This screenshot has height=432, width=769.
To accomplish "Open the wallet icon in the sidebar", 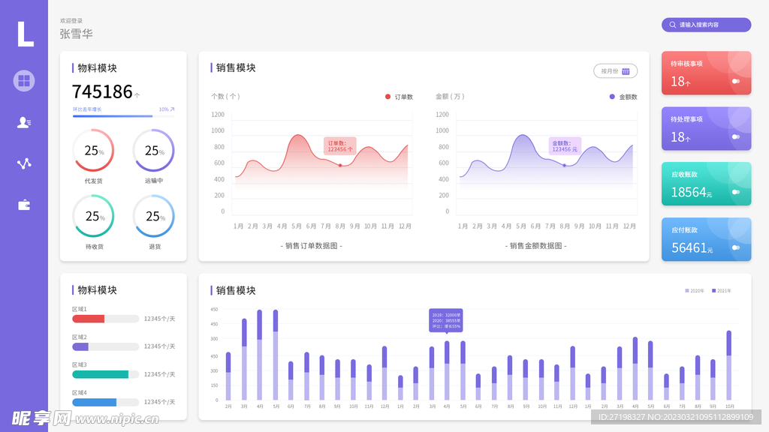I will (x=23, y=204).
